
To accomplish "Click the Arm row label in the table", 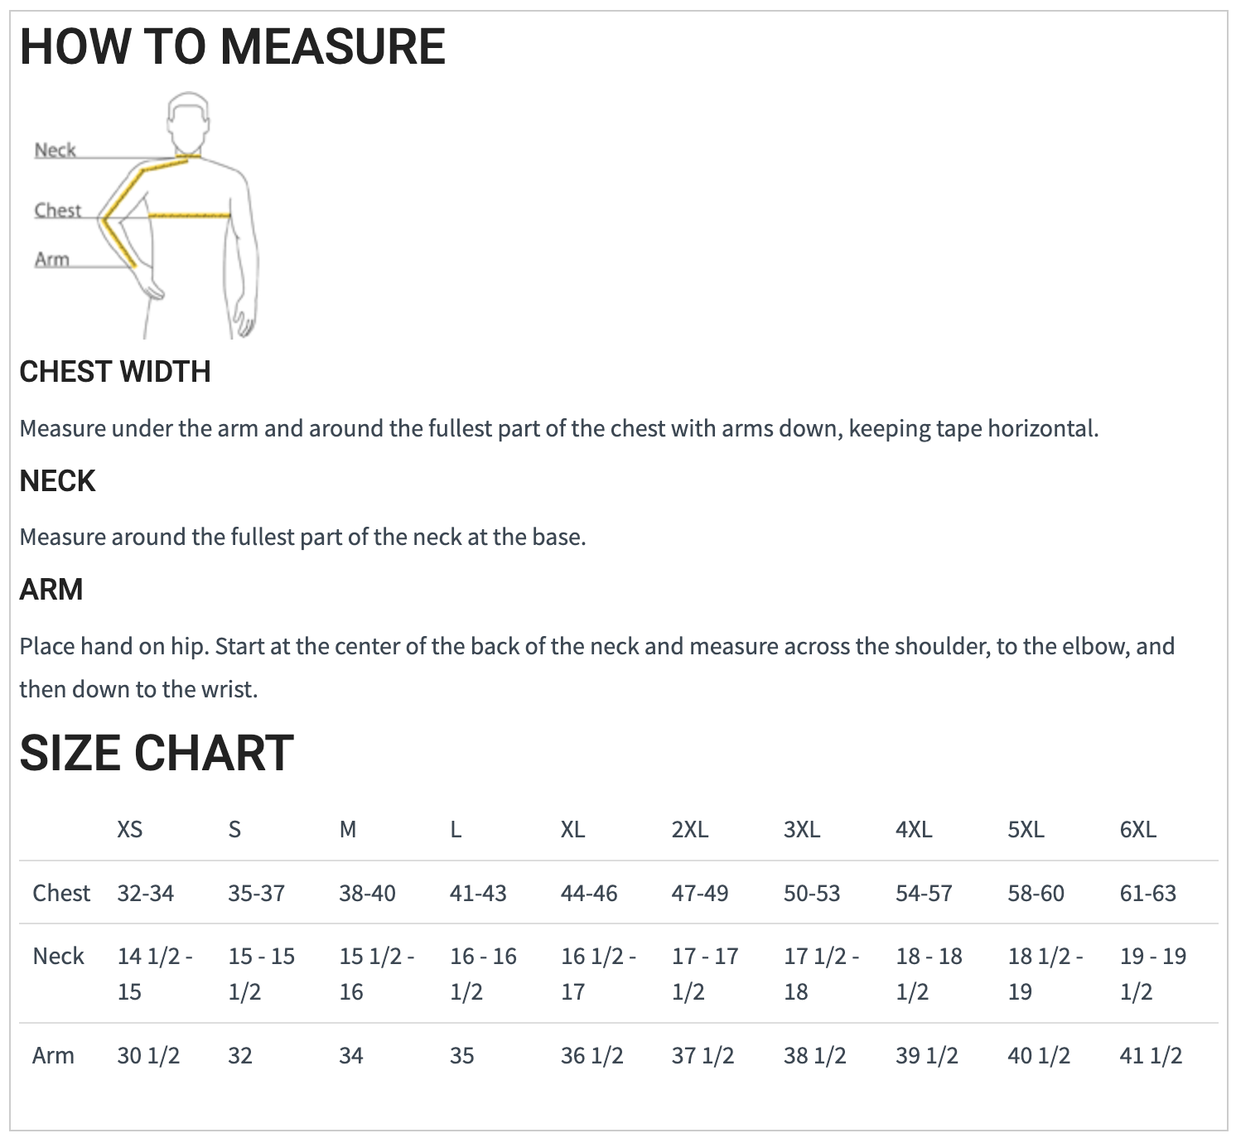I will 53,1055.
